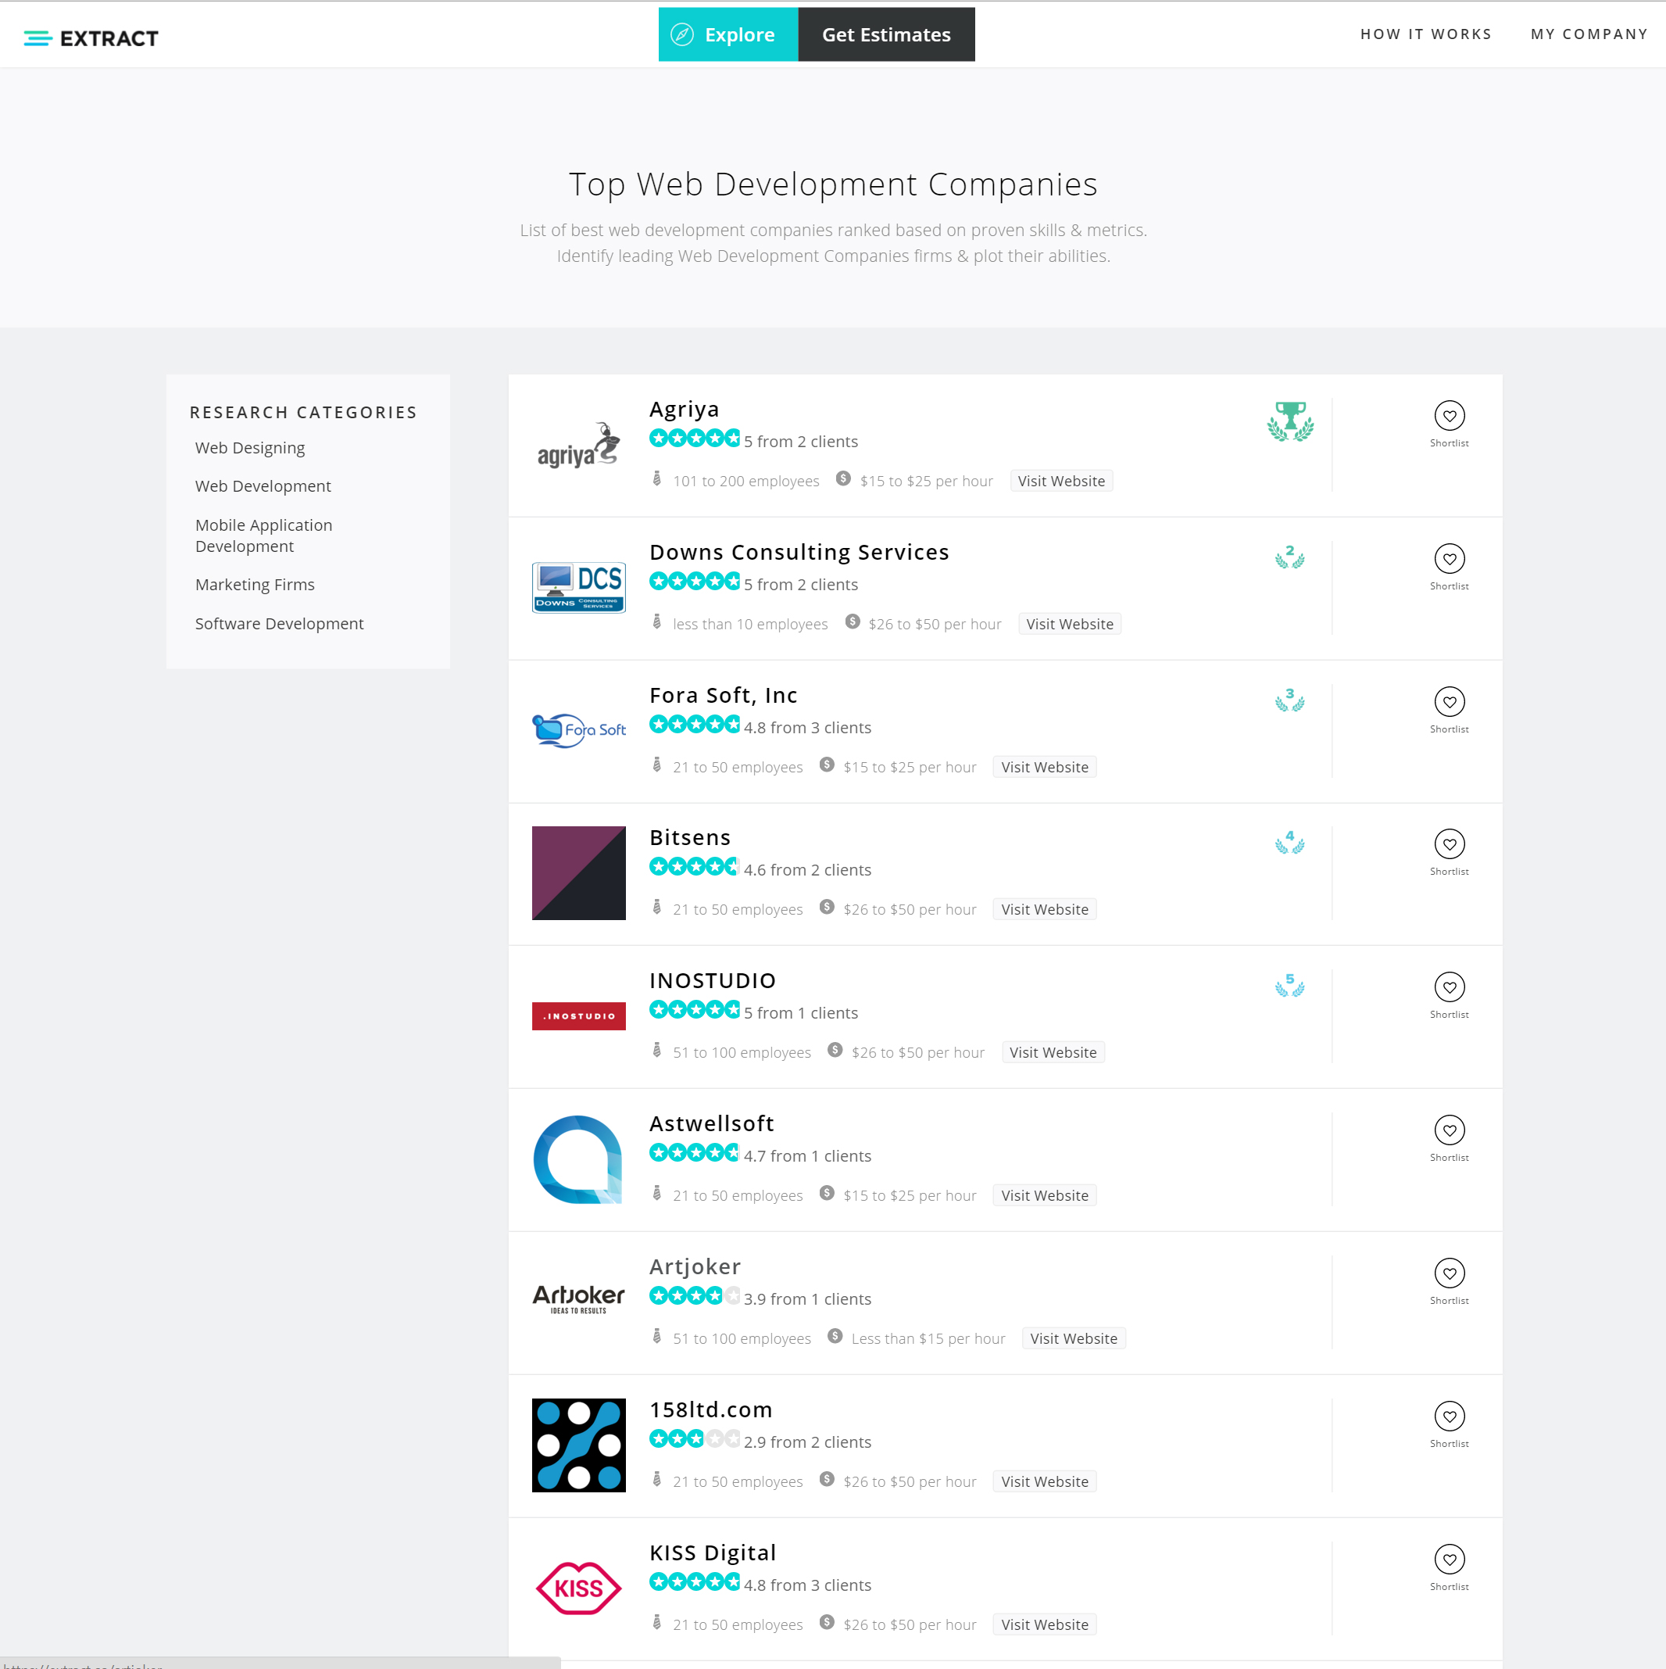Click the KISS Digital logo thumbnail
The image size is (1666, 1669).
pos(579,1588)
